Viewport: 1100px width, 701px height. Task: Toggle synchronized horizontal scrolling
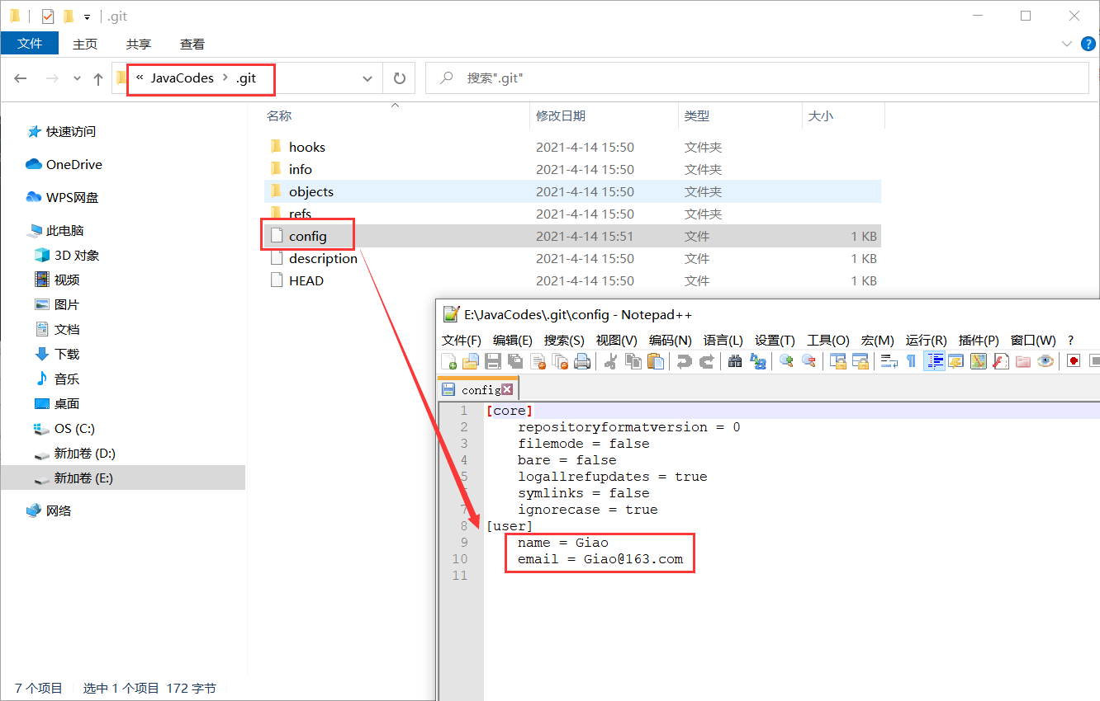coord(861,360)
